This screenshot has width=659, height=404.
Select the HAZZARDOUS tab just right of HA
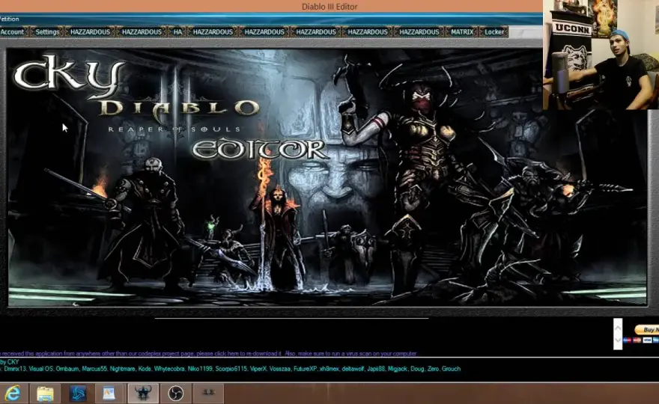tap(213, 32)
